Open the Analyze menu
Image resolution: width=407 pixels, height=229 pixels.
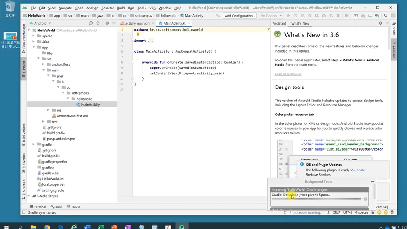92,8
